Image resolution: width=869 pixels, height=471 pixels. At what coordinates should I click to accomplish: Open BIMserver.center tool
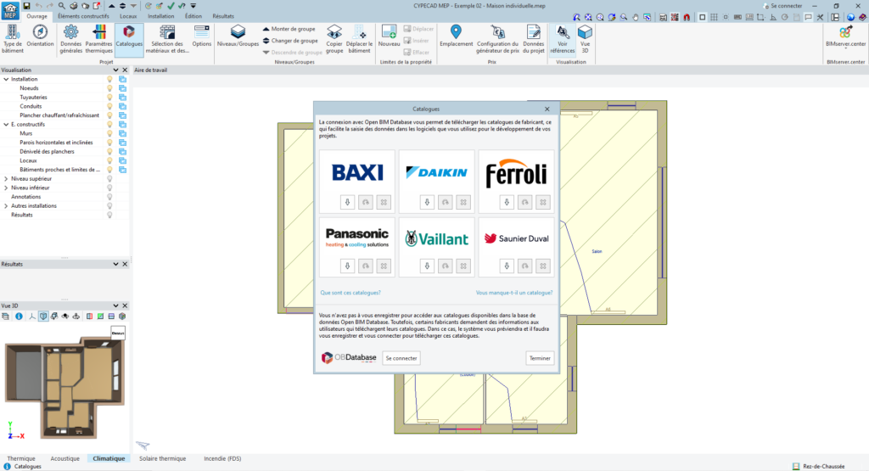point(845,36)
